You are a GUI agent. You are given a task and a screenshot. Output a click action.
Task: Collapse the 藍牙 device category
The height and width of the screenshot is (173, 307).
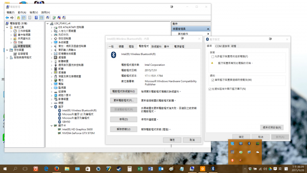[x=52, y=107]
